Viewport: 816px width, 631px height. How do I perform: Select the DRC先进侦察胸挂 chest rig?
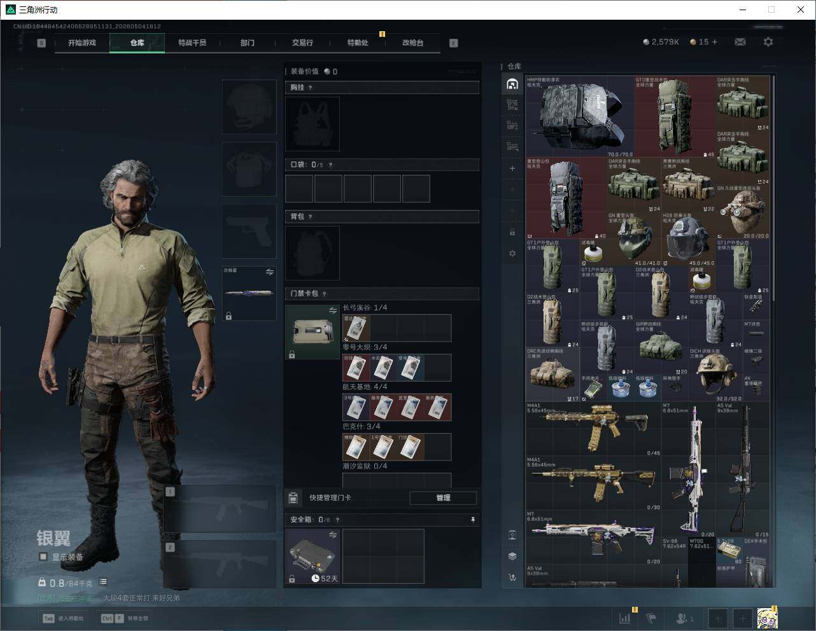552,375
